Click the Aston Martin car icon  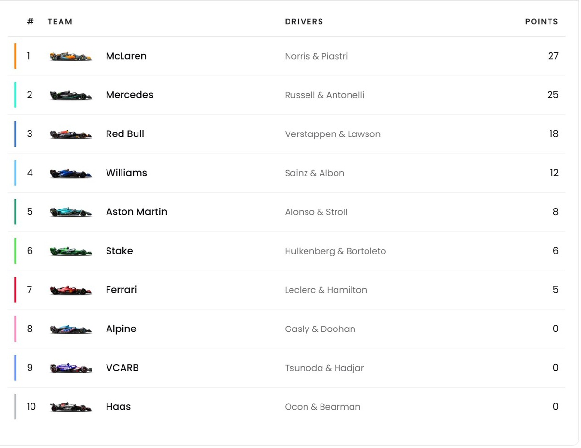[x=71, y=212]
